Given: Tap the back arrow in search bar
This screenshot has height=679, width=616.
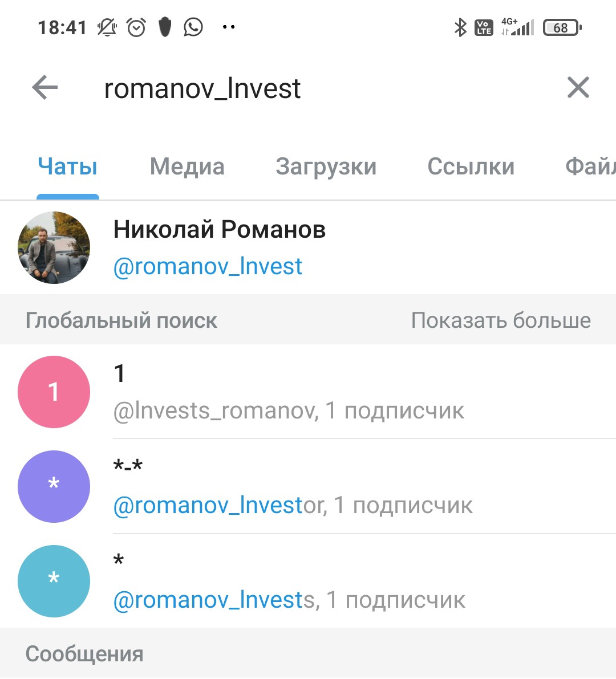Looking at the screenshot, I should tap(44, 87).
